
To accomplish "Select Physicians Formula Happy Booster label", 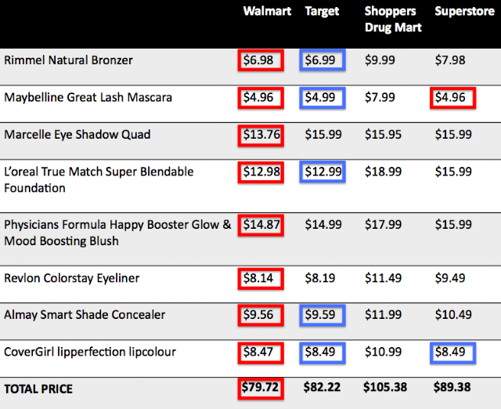I will (117, 233).
